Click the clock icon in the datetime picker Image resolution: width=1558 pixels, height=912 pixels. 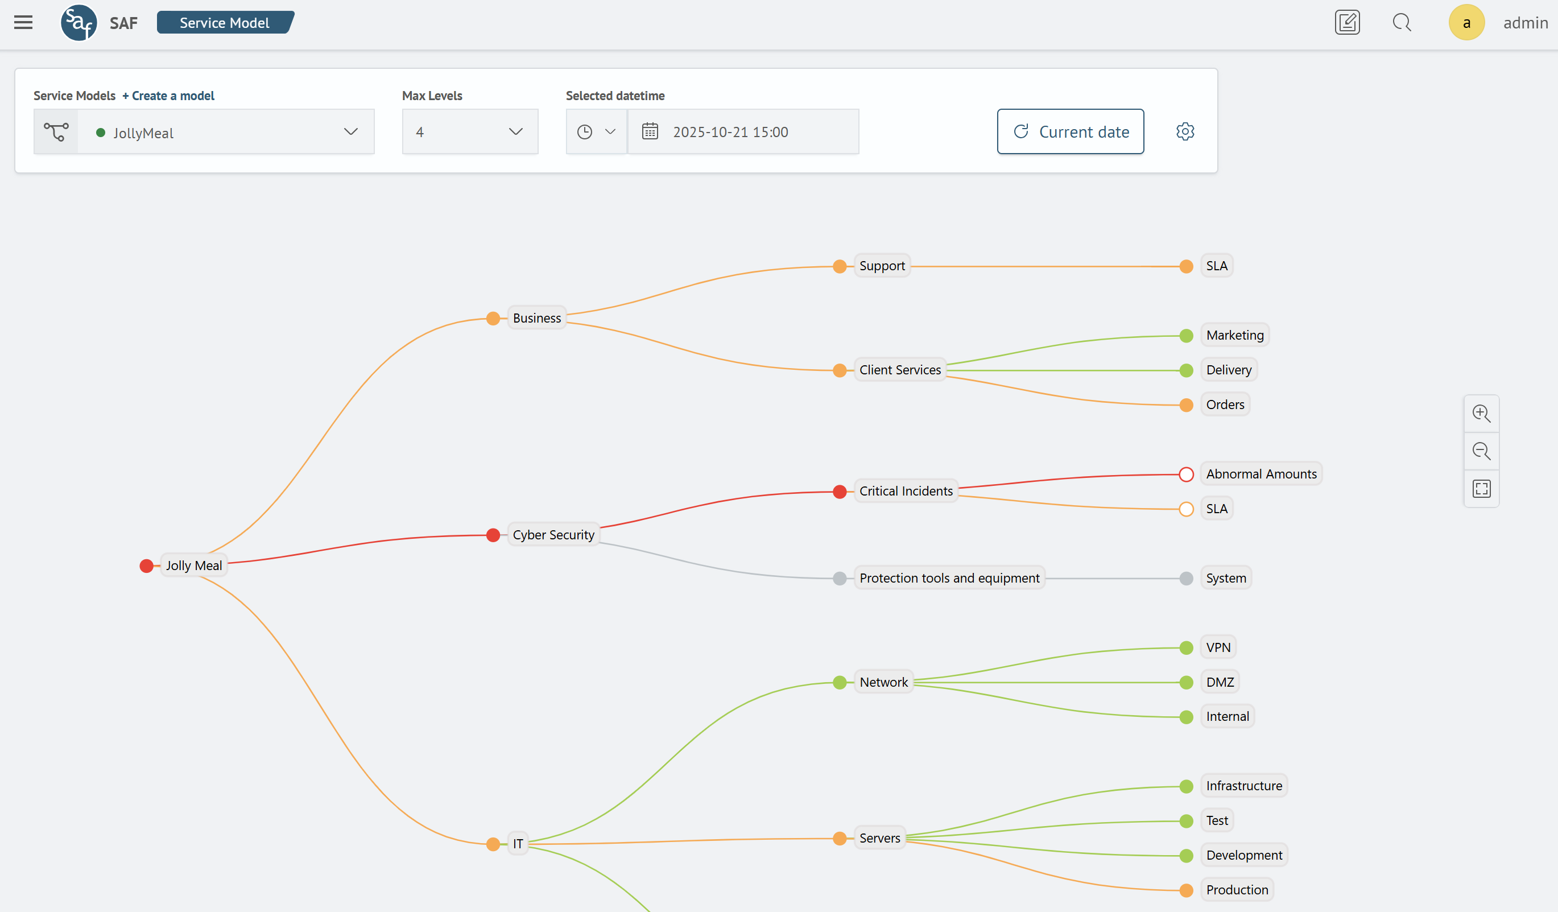click(584, 131)
